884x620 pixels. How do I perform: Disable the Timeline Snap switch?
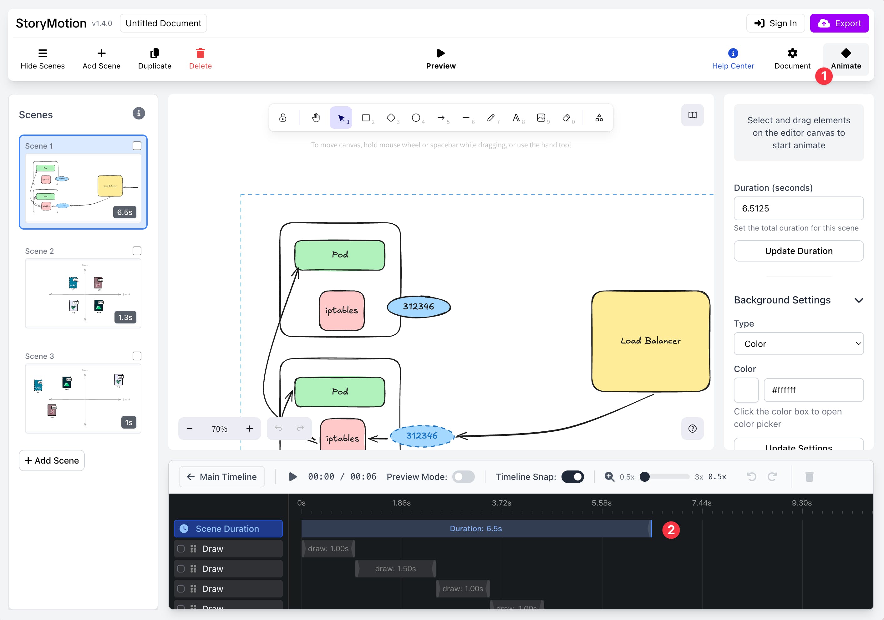[x=572, y=477]
